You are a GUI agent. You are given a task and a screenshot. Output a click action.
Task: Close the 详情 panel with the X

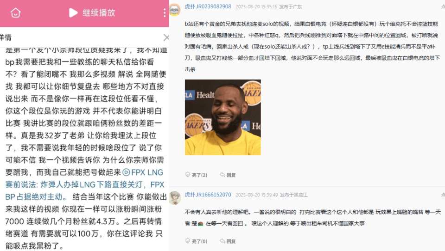[166, 37]
